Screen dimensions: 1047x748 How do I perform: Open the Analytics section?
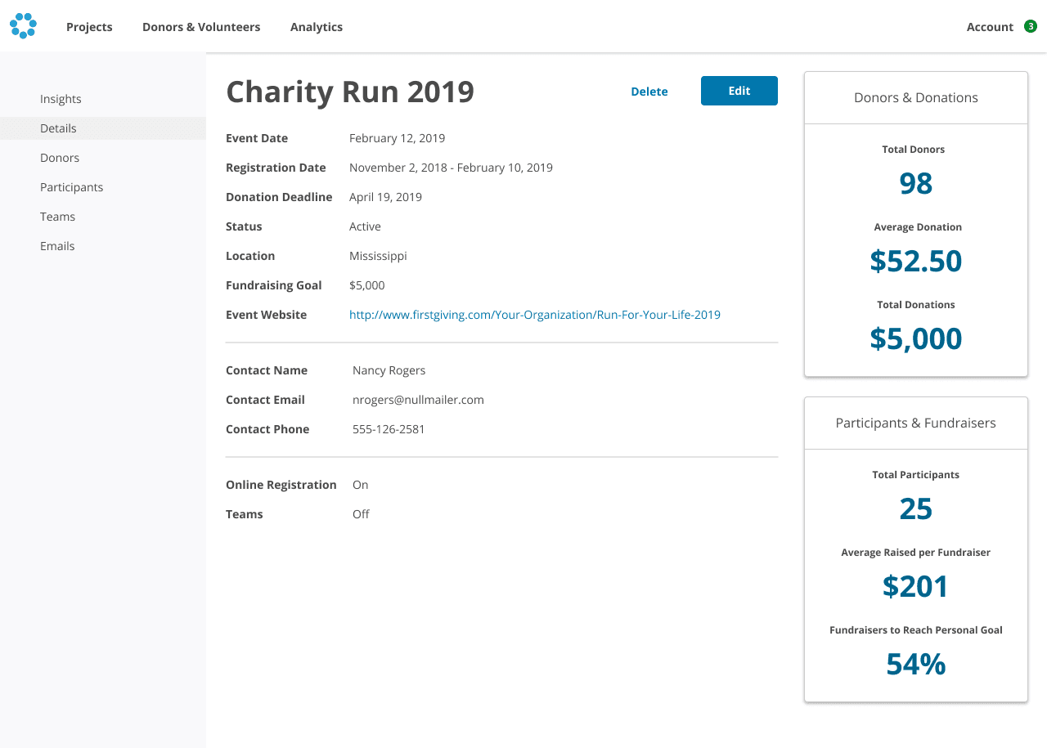pos(317,27)
